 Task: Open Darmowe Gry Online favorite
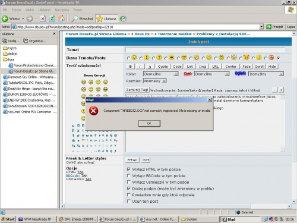30,77
